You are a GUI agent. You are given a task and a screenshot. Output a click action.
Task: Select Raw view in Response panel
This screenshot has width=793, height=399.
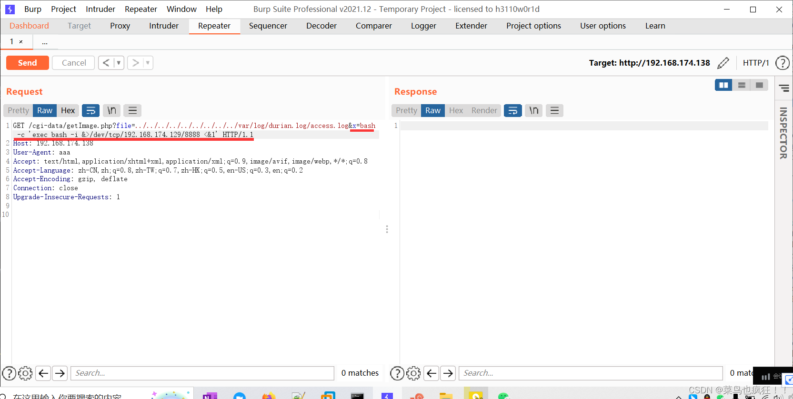click(x=433, y=110)
